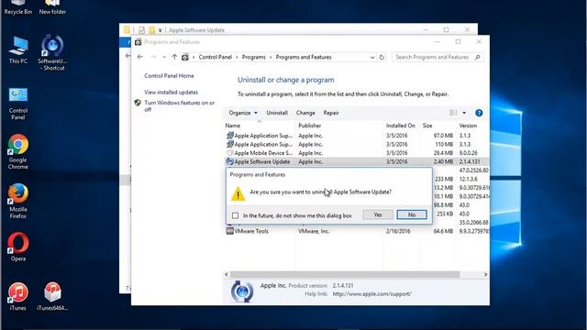Open the Control Panel Home link
This screenshot has width=587, height=330.
click(x=169, y=75)
